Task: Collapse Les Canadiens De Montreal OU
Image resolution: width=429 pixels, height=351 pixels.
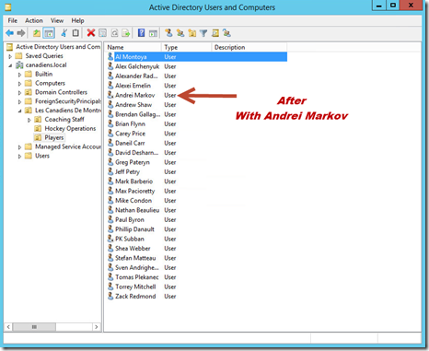Action: pos(19,111)
